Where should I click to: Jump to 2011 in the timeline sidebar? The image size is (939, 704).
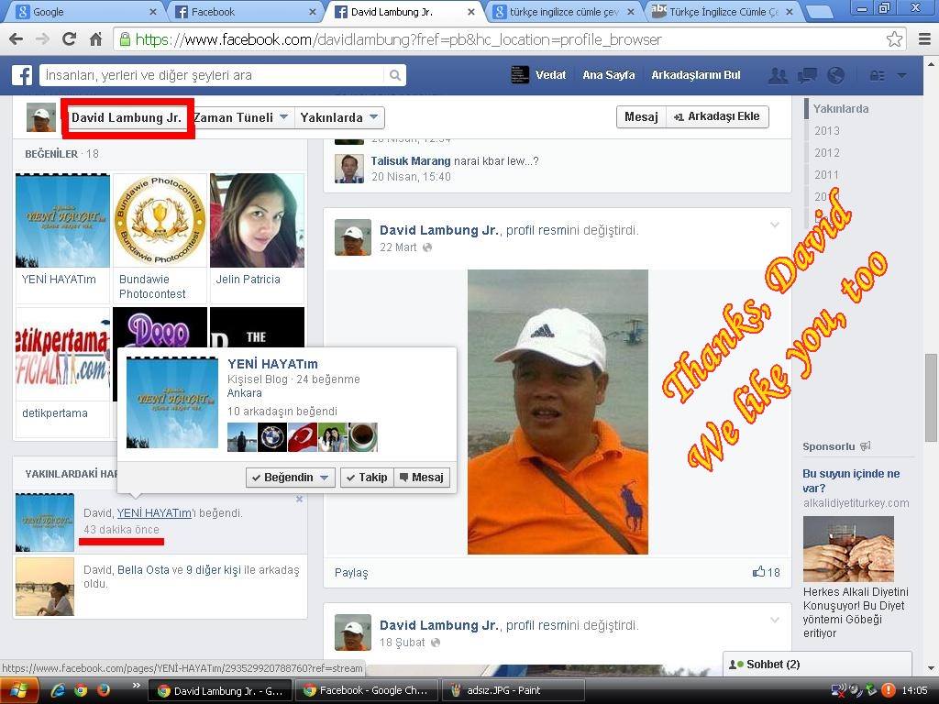[x=826, y=175]
